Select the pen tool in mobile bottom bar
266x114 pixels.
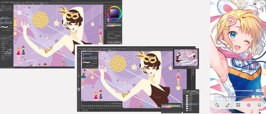tap(227, 105)
